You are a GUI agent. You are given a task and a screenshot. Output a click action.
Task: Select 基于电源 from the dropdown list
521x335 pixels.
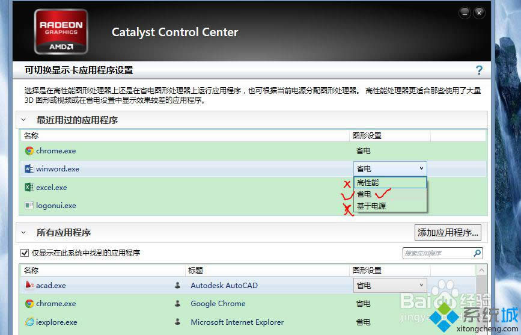[390, 206]
